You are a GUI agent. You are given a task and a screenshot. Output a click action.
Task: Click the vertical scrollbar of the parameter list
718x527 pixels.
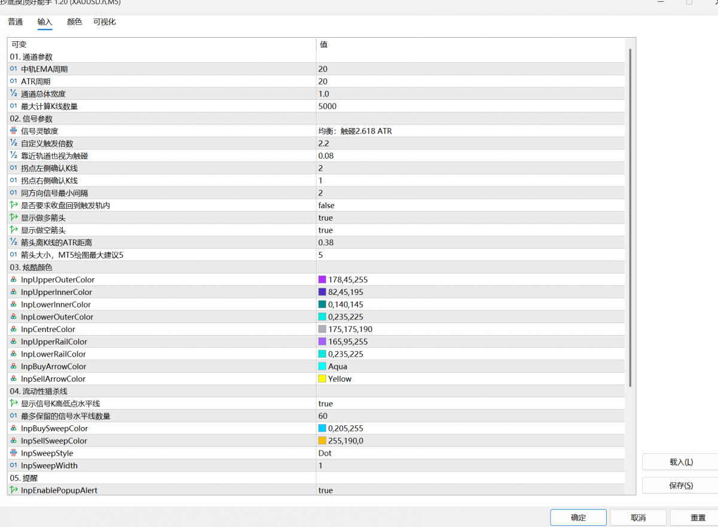click(x=630, y=217)
